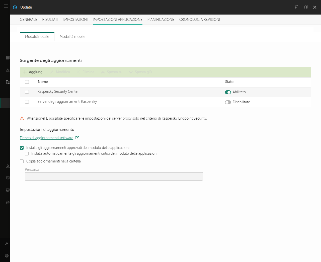
Task: Uncheck Installa gli aggiornamenti approvati checkbox
Action: (x=22, y=148)
